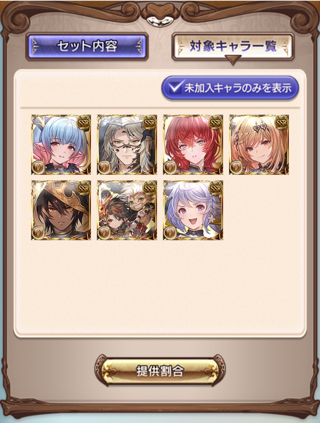The width and height of the screenshot is (320, 423).
Task: Switch to the 対象キャラ一覧 tab
Action: point(233,47)
